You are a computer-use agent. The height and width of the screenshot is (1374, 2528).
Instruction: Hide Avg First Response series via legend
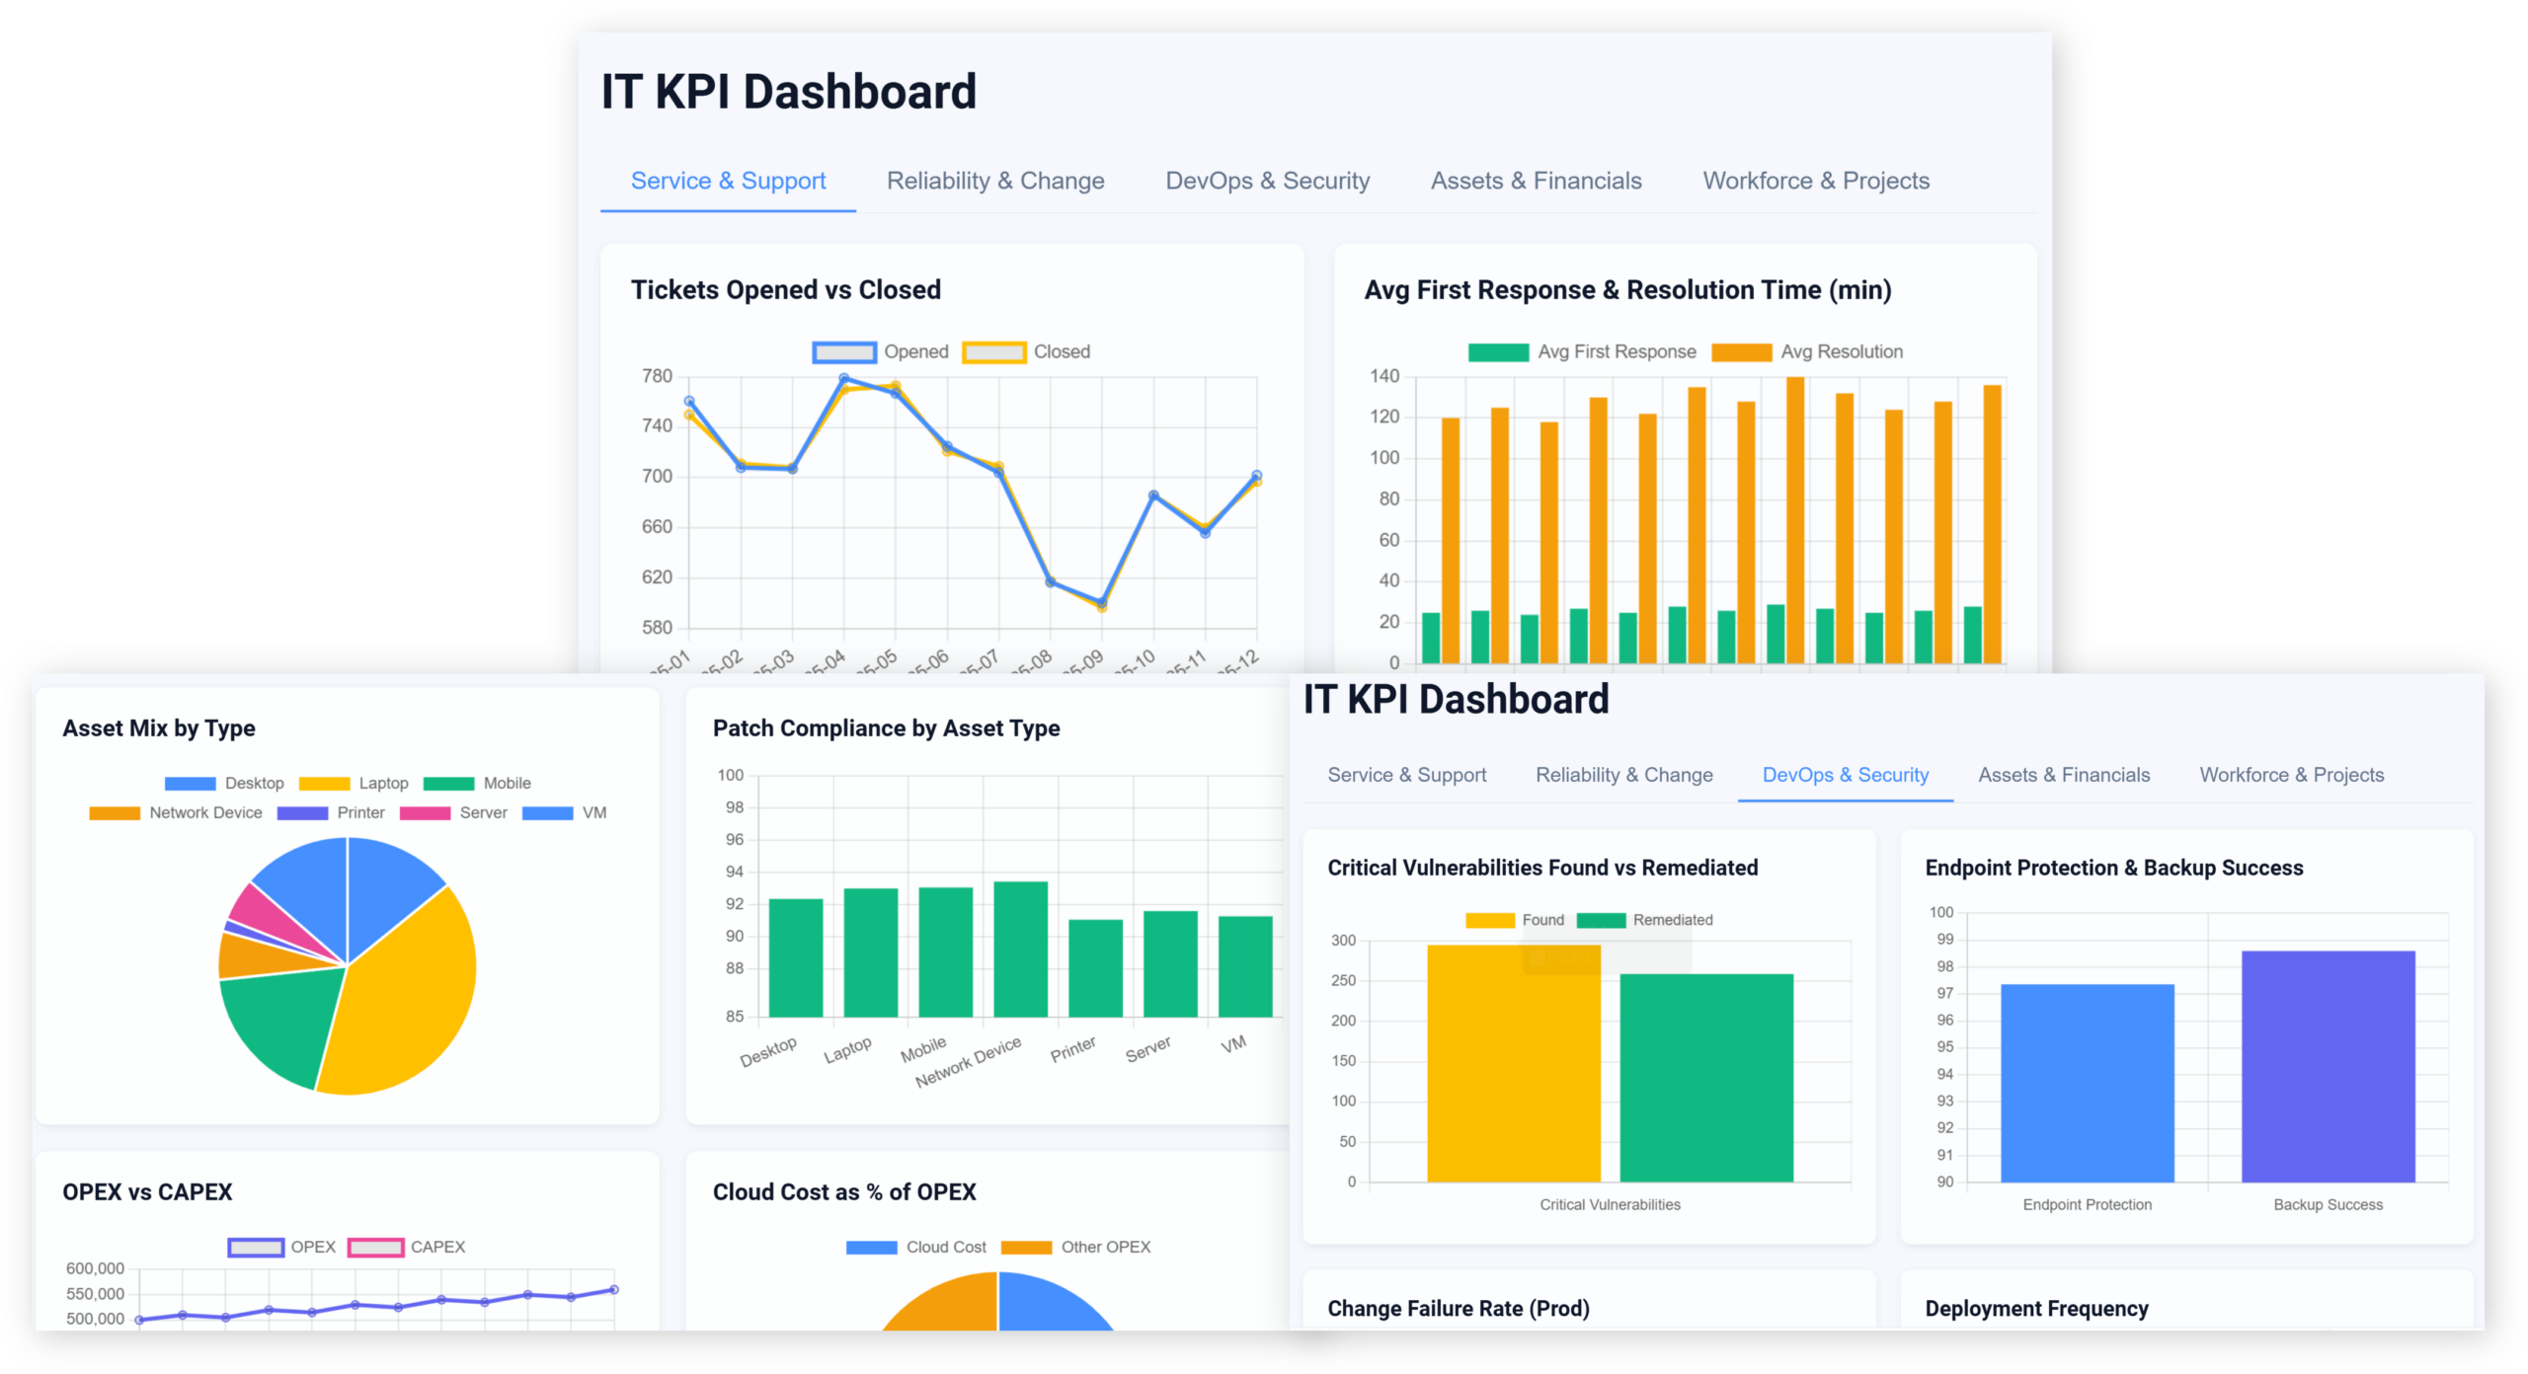tap(1498, 352)
